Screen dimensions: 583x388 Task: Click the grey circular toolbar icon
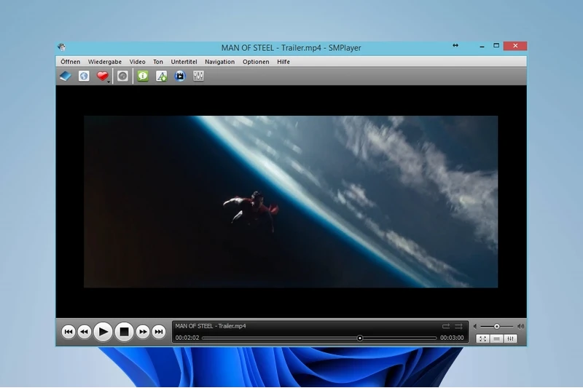click(122, 76)
